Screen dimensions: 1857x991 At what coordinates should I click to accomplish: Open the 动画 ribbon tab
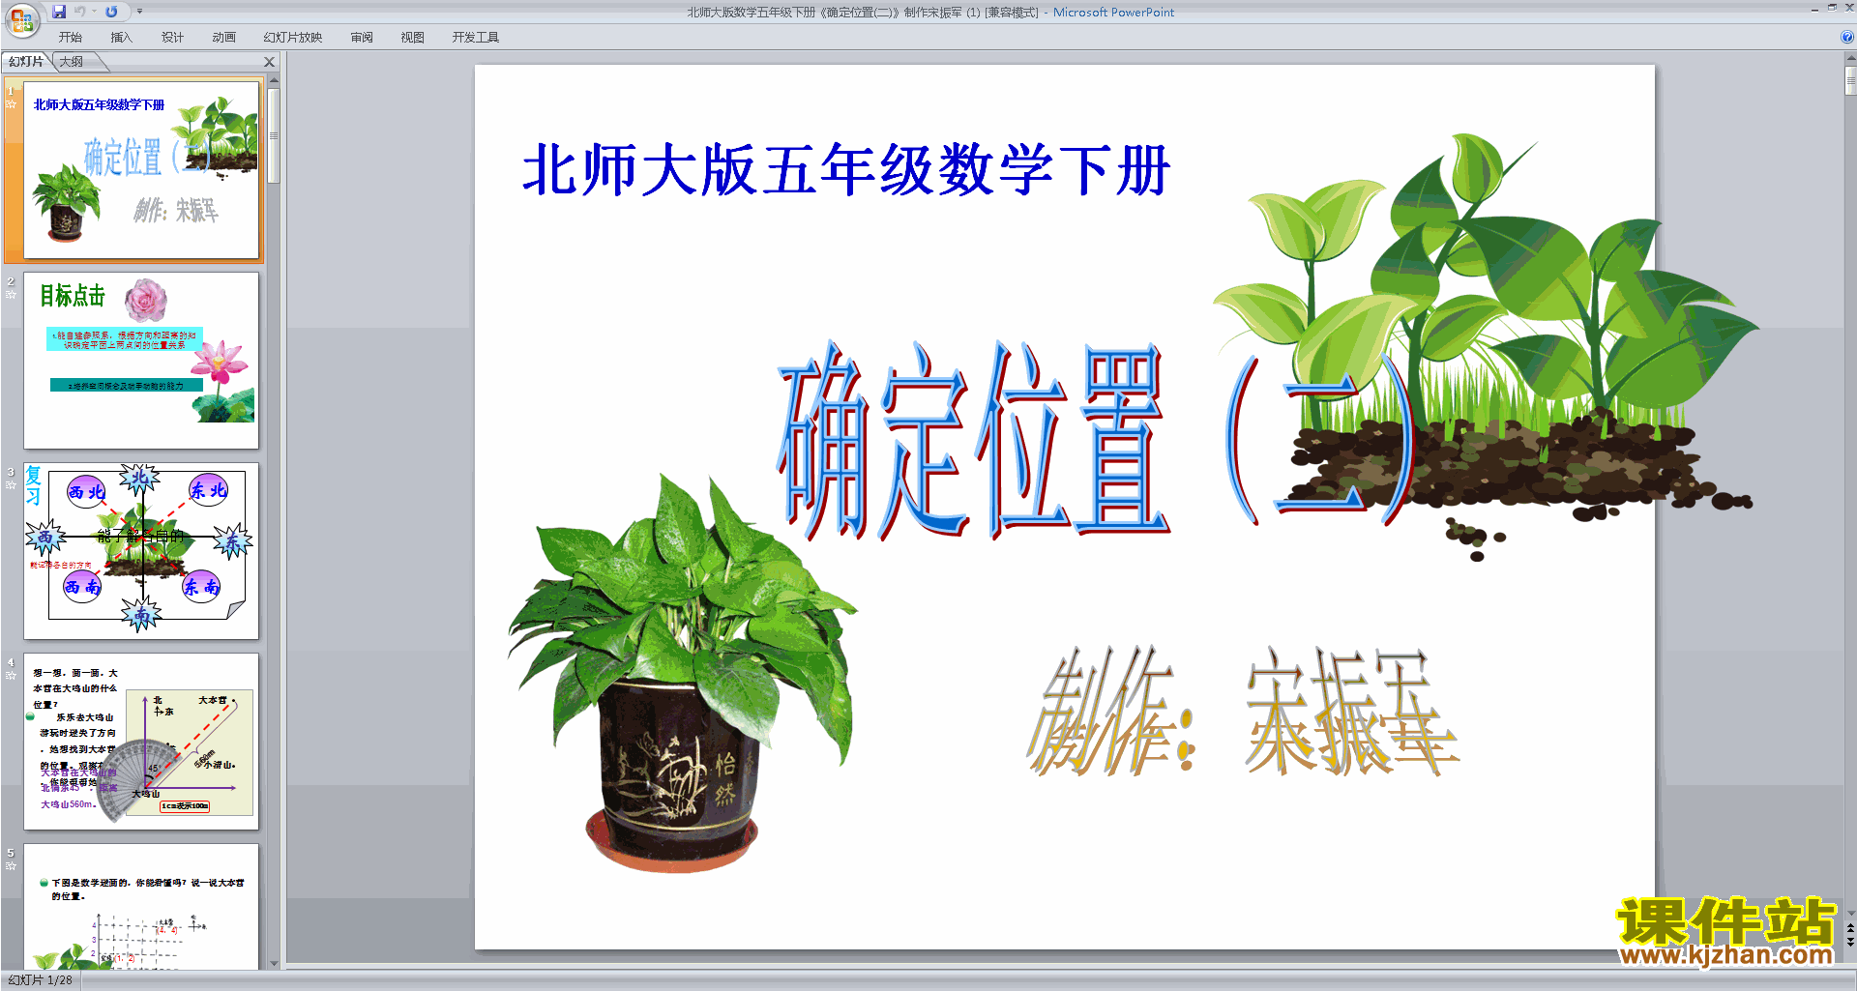pyautogui.click(x=224, y=37)
